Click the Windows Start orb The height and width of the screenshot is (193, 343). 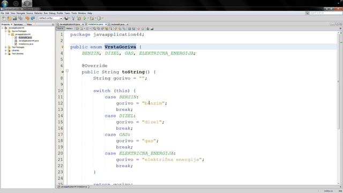(x=5, y=4)
